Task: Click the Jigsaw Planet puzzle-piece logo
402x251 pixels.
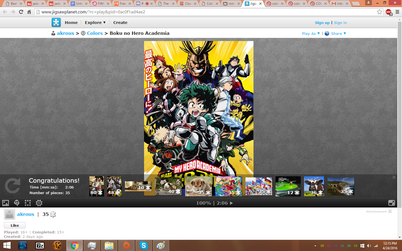Action: (56, 22)
